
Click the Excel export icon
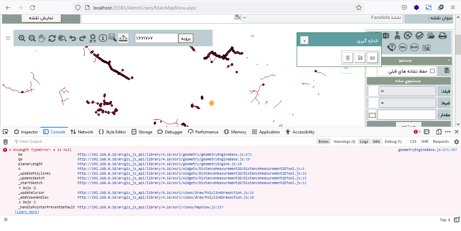[x=386, y=35]
